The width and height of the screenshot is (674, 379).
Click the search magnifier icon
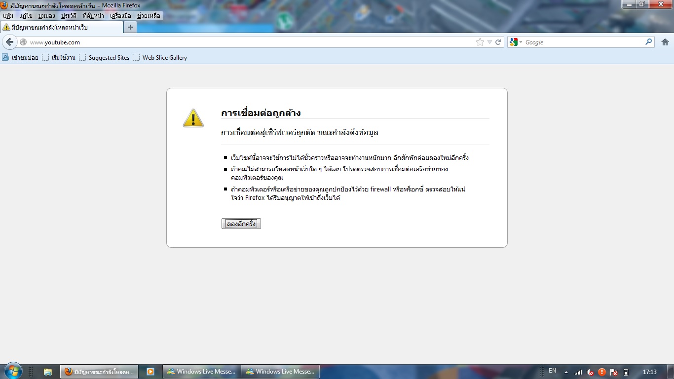pos(648,42)
